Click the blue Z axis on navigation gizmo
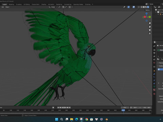Viewport: 163px width, 122px height. coord(147,14)
